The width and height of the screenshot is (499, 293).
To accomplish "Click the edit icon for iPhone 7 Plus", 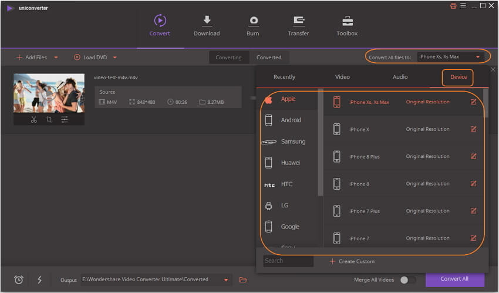I will tap(473, 211).
